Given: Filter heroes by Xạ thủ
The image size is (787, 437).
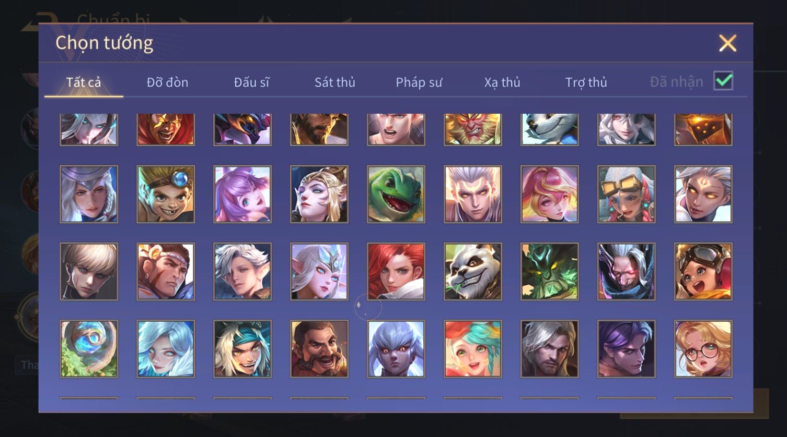Looking at the screenshot, I should point(502,82).
